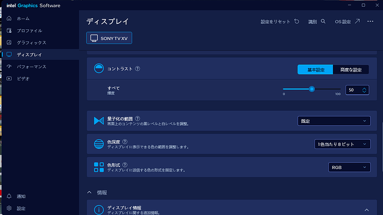Open ビデオ in the sidebar
Image resolution: width=383 pixels, height=215 pixels.
pos(23,79)
